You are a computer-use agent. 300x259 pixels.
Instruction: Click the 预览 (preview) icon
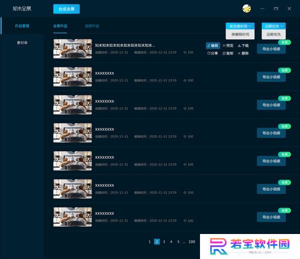point(224,45)
